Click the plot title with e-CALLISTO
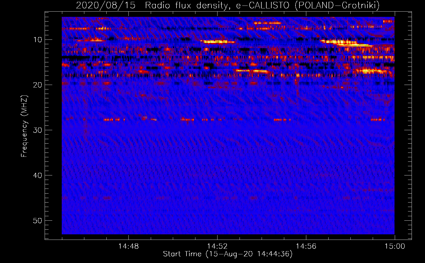This screenshot has height=263, width=425. [x=228, y=5]
